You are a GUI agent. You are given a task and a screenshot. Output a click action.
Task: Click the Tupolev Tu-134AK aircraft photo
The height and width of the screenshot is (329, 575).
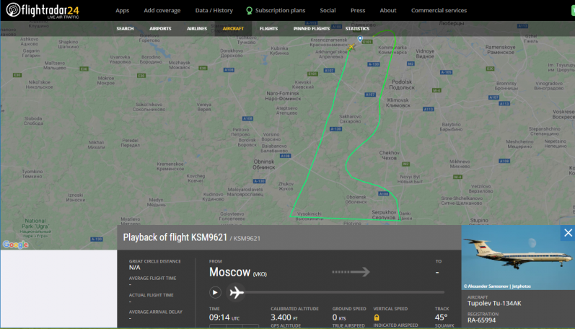click(518, 258)
